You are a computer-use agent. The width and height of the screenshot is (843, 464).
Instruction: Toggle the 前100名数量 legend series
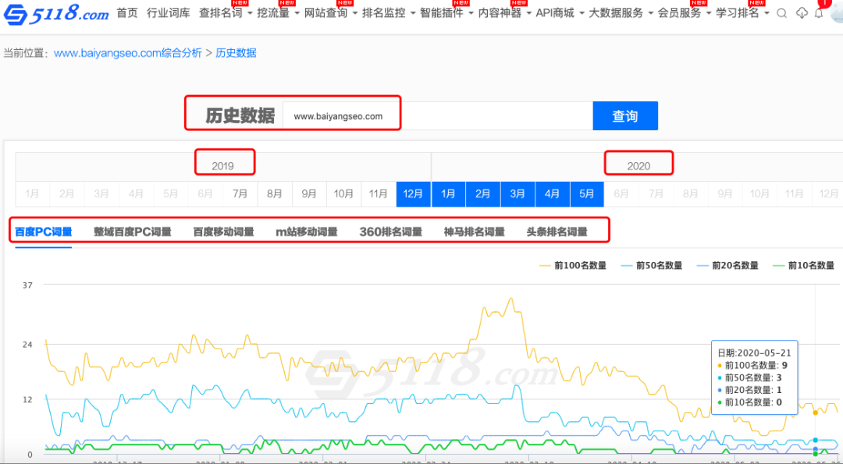click(x=573, y=265)
